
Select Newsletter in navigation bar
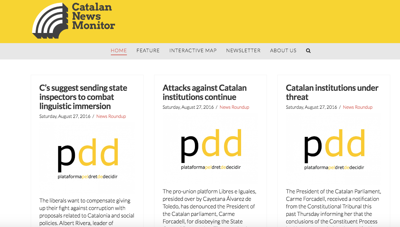[x=243, y=50]
